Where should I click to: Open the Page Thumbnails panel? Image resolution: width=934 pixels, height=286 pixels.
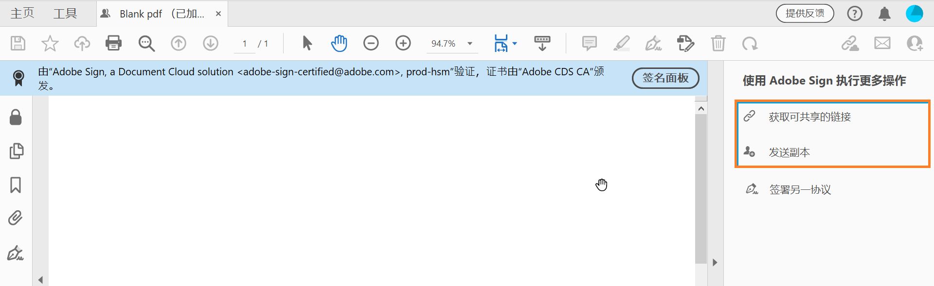[x=16, y=151]
